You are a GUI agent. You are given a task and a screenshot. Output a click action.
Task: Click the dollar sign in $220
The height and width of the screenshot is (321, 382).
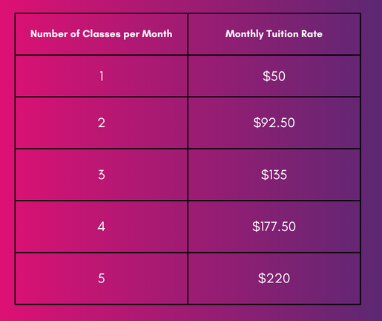(262, 279)
